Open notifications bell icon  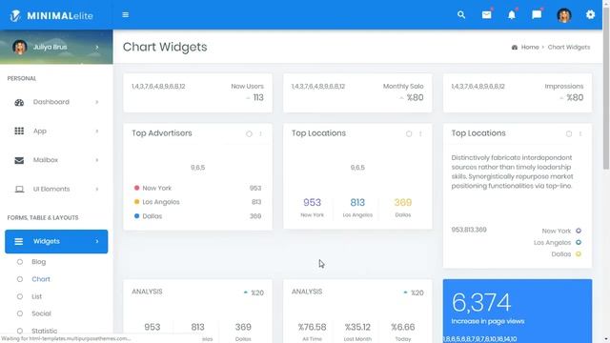pyautogui.click(x=512, y=15)
